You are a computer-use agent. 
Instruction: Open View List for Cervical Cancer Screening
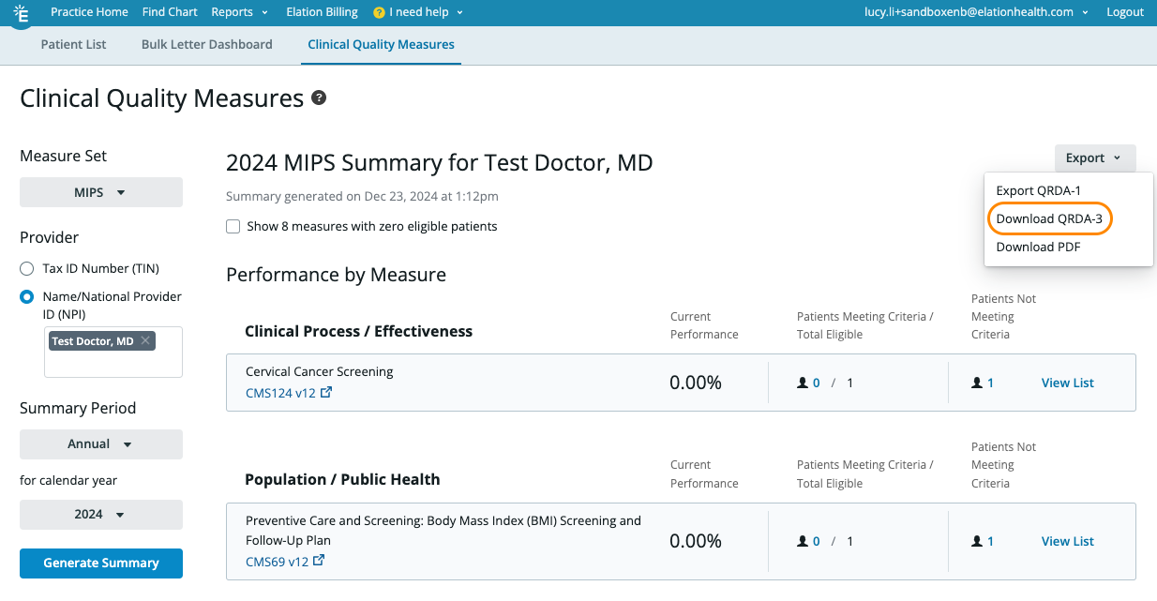[1067, 383]
